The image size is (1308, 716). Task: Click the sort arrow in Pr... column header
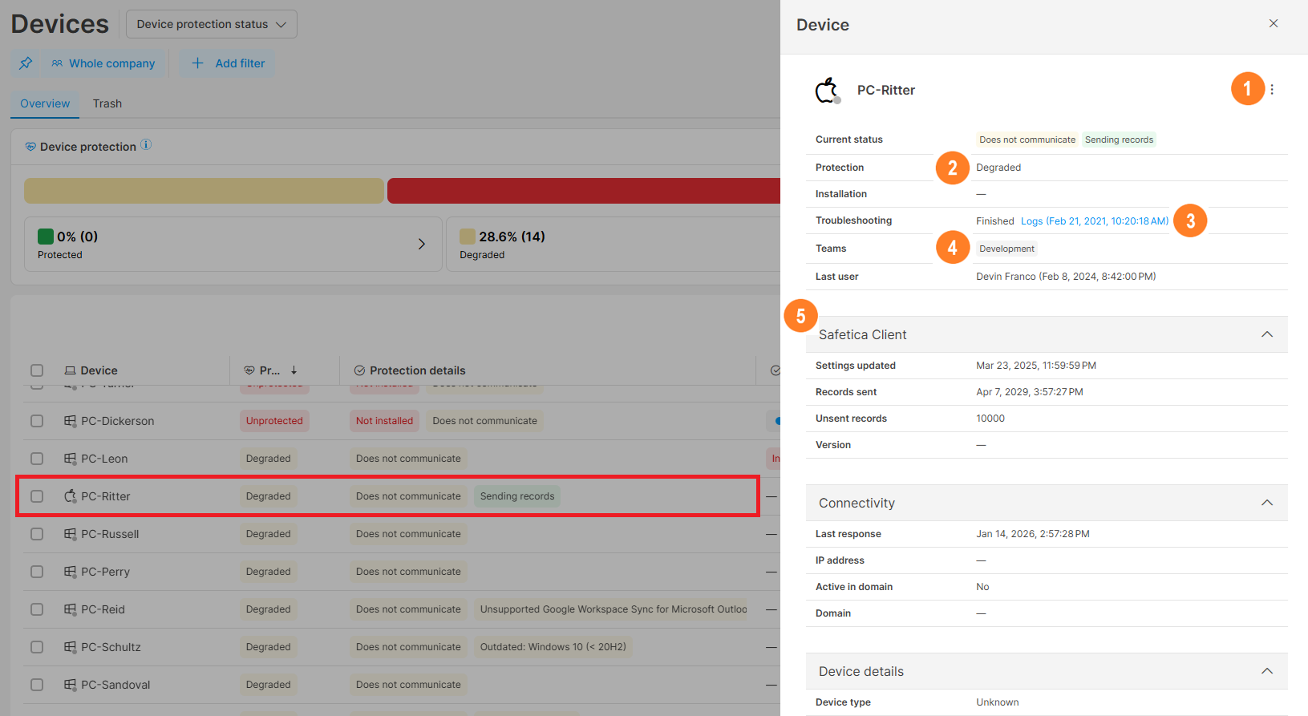click(x=294, y=370)
